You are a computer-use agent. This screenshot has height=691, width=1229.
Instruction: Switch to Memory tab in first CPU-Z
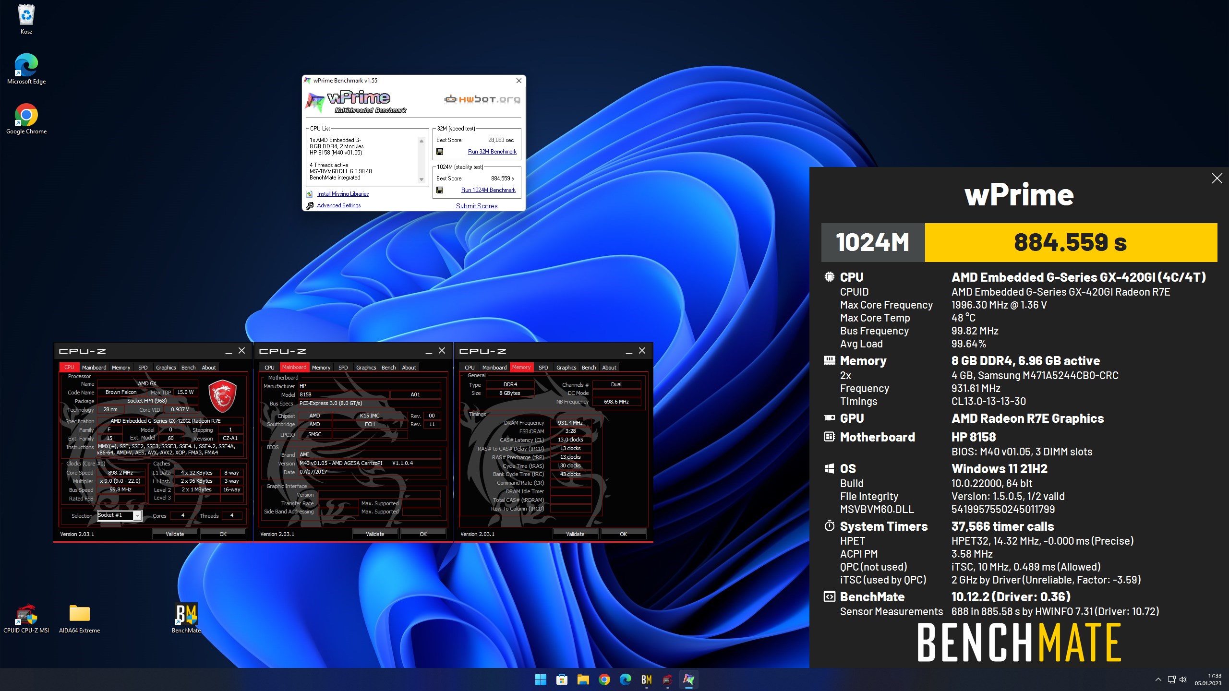click(x=121, y=368)
